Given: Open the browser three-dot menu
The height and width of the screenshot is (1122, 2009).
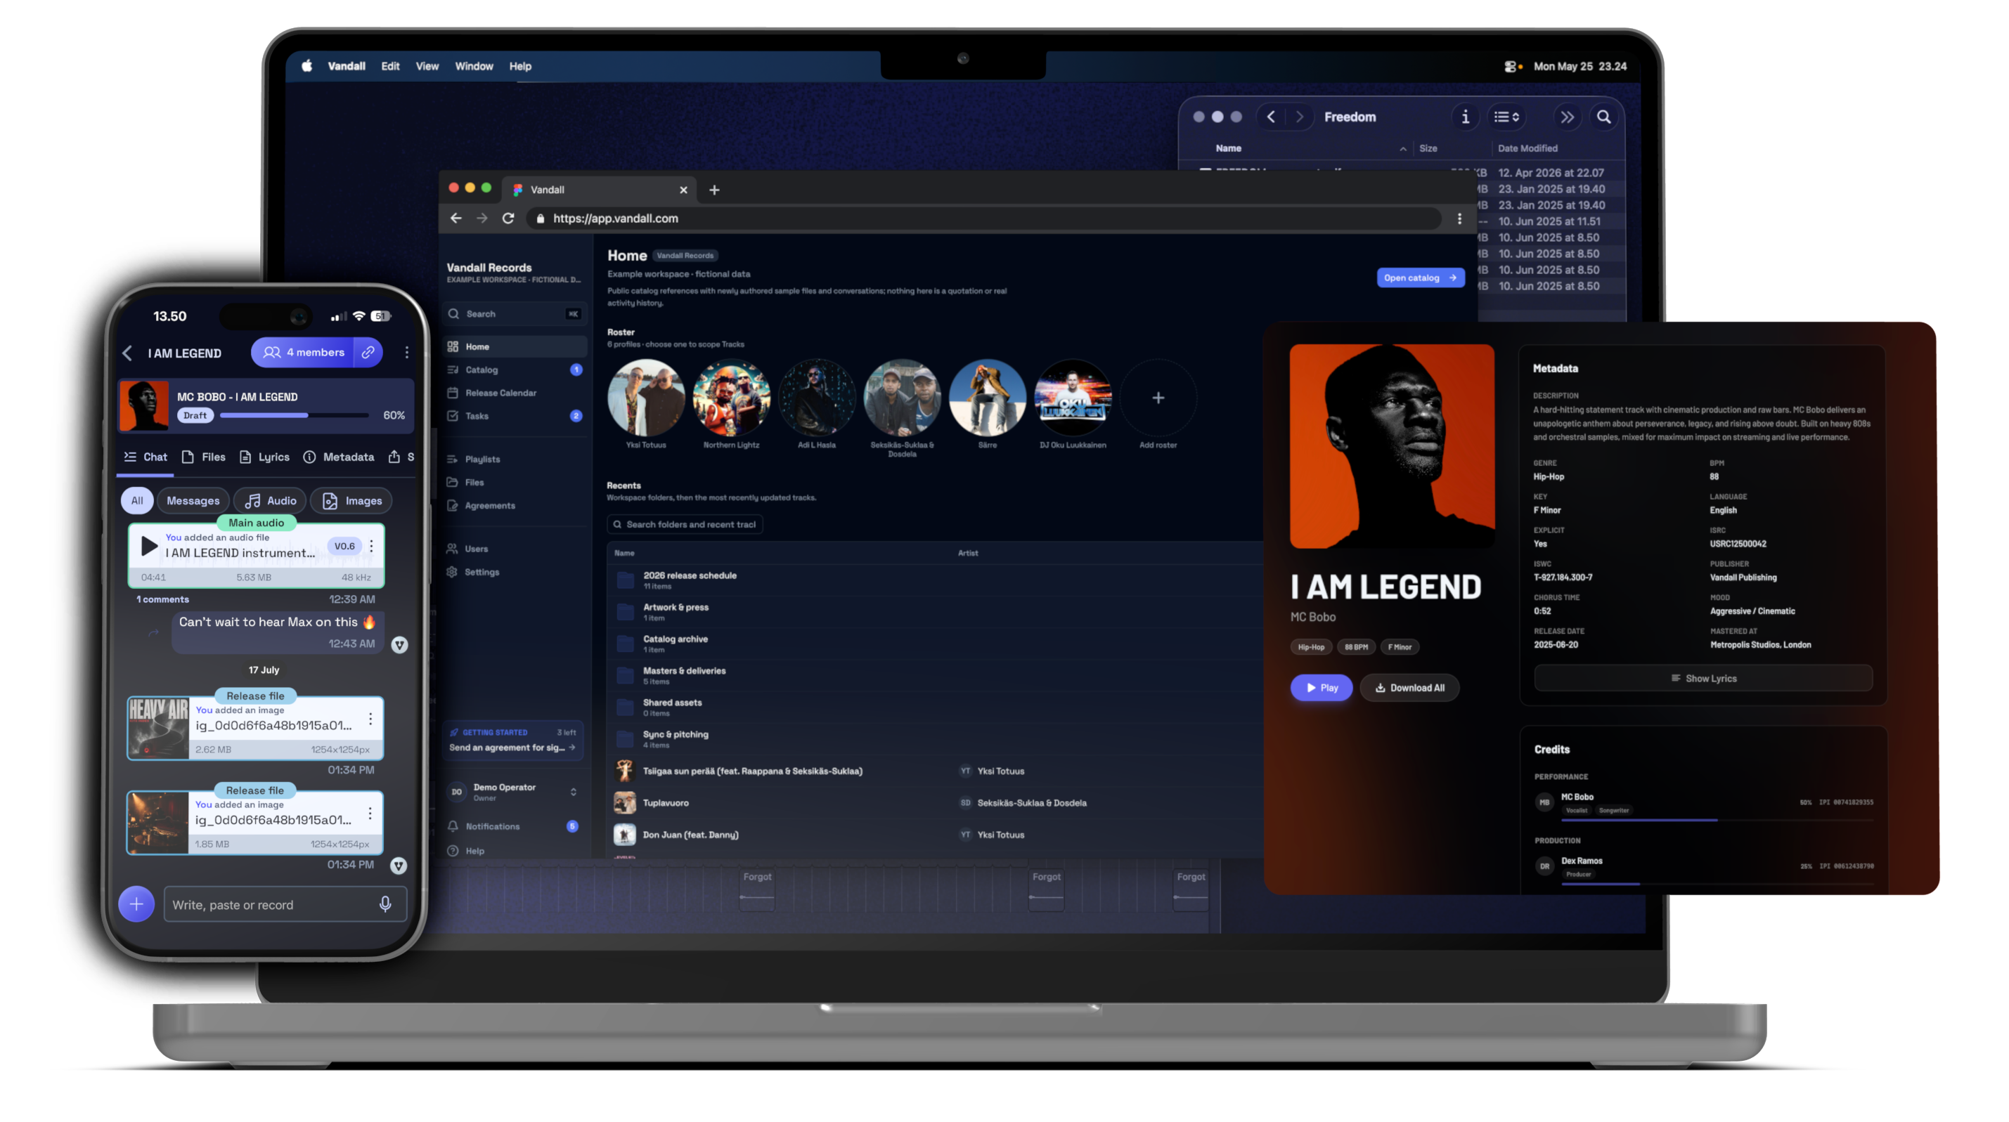Looking at the screenshot, I should 1459,218.
